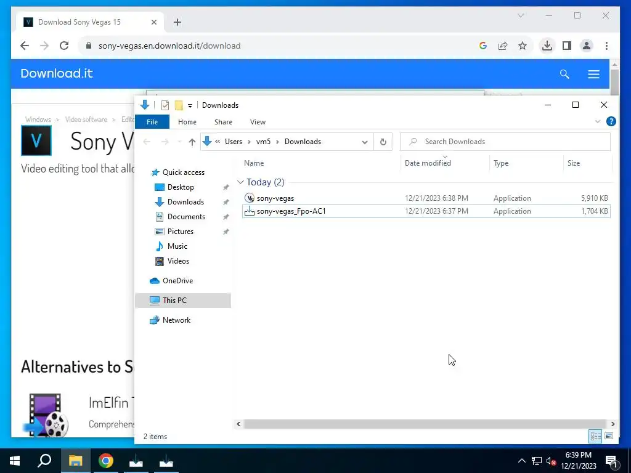Open the Chrome profile avatar
Viewport: 631px width, 473px height.
(587, 46)
